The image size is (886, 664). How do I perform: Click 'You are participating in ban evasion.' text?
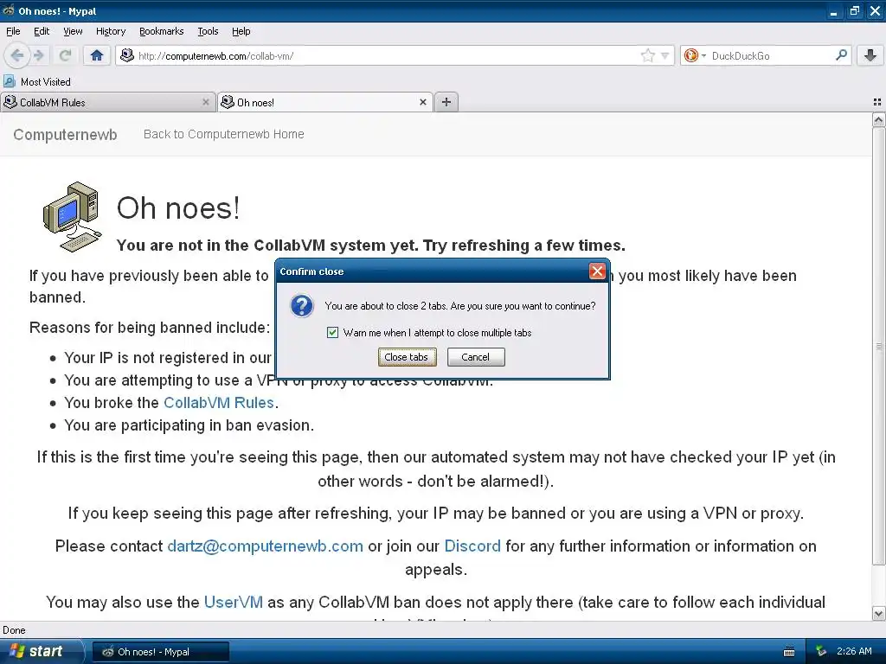point(189,425)
